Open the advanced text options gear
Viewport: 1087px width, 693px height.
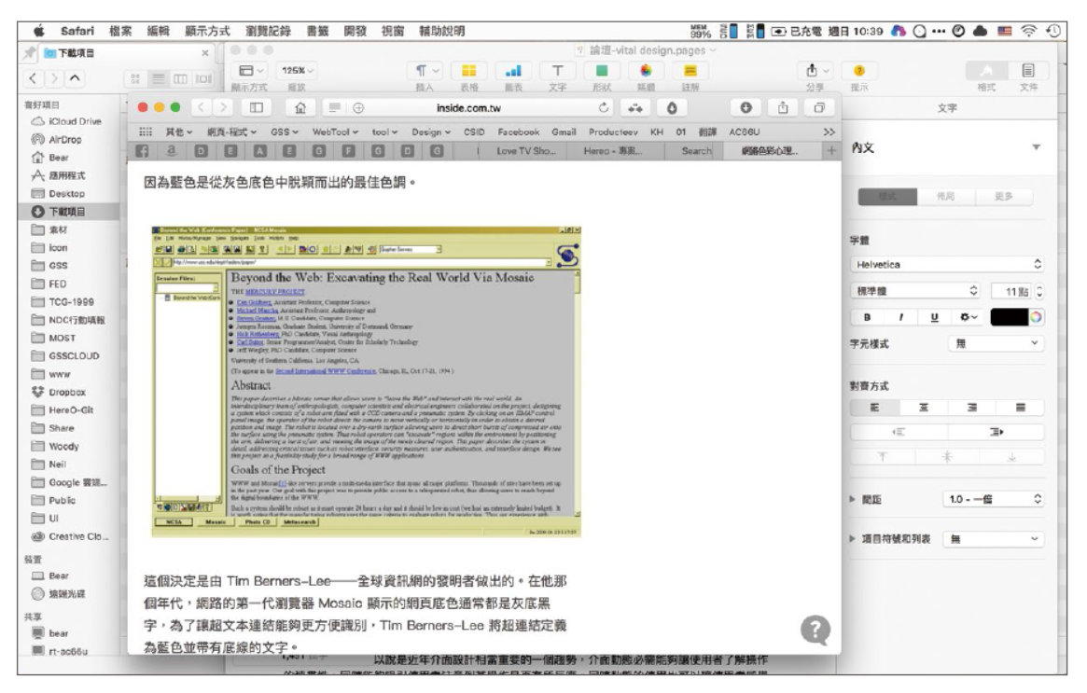[969, 317]
